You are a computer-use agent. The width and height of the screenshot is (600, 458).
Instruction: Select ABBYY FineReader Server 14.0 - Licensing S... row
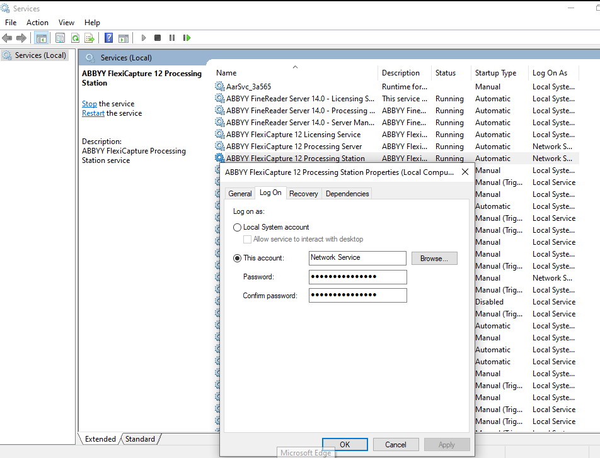click(x=396, y=99)
